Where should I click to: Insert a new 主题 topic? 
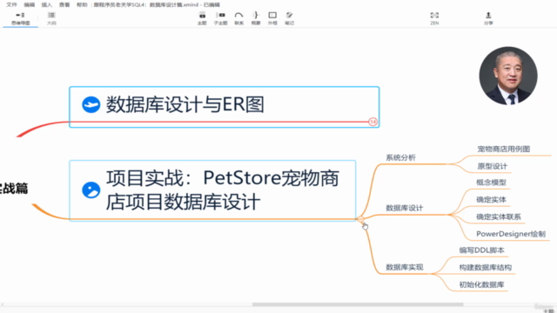coord(202,18)
